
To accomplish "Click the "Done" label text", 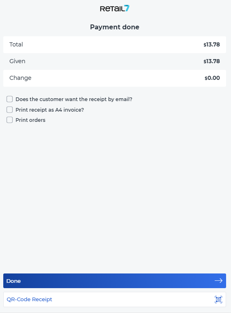I will 13,281.
